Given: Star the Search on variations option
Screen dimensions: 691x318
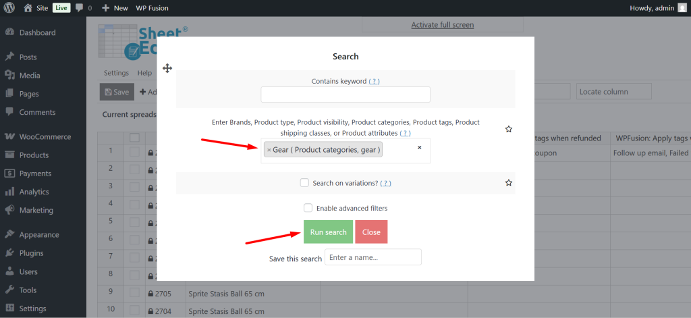Looking at the screenshot, I should pyautogui.click(x=509, y=182).
